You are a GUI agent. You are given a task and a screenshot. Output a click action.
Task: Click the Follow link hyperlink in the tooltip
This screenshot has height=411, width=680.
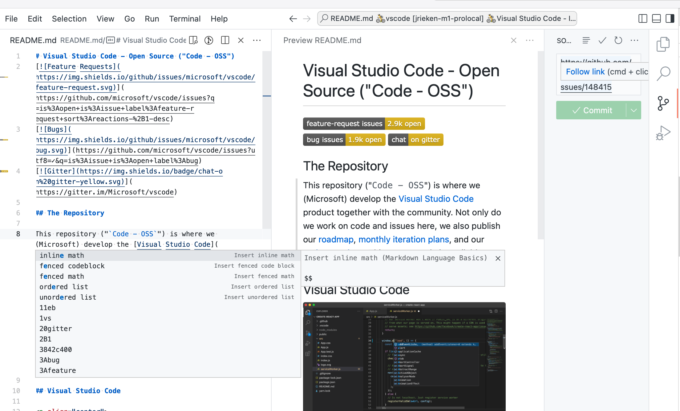585,71
